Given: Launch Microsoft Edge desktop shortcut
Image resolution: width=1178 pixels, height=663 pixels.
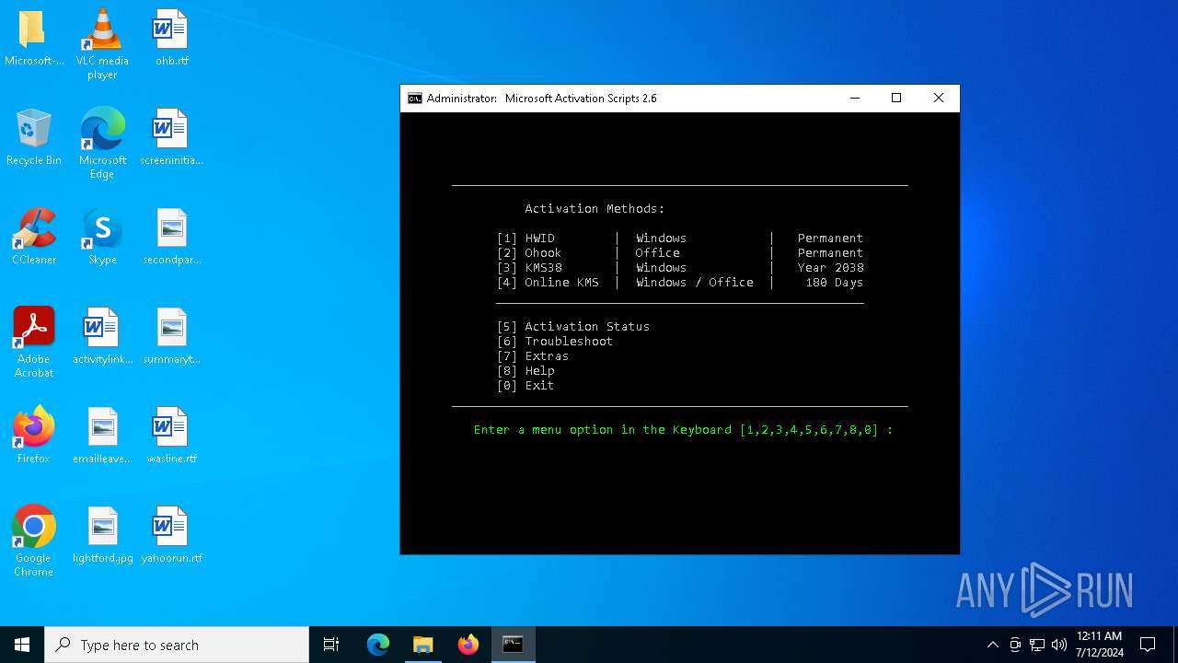Looking at the screenshot, I should 102,143.
